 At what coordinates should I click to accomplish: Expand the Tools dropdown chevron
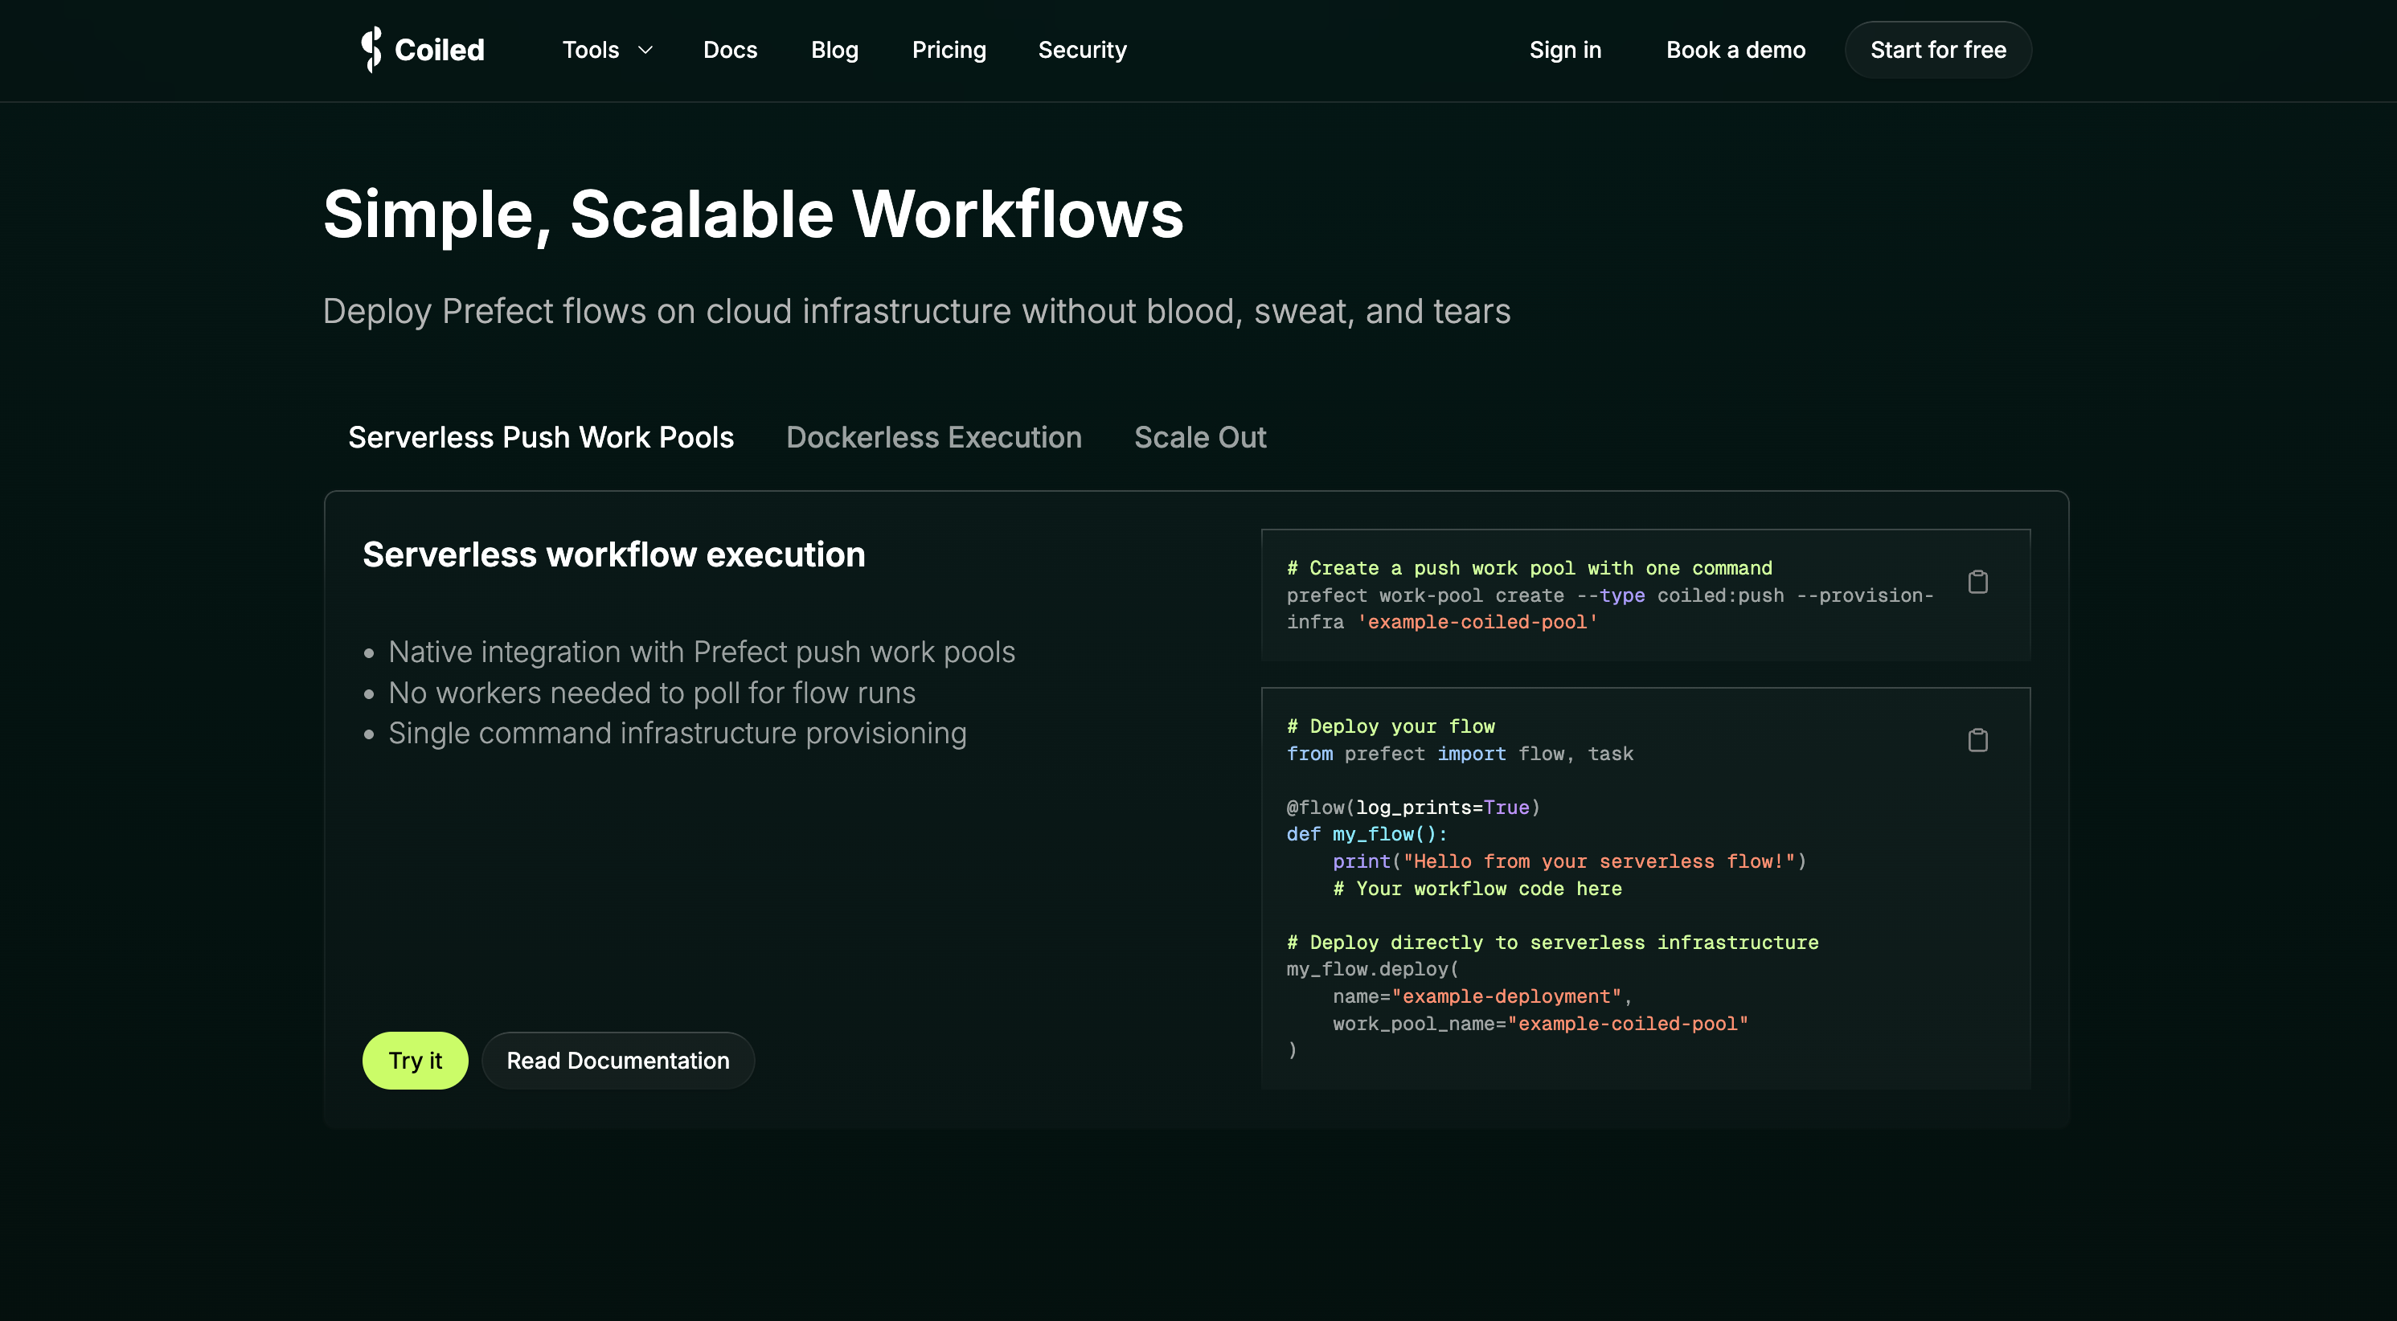[x=645, y=51]
